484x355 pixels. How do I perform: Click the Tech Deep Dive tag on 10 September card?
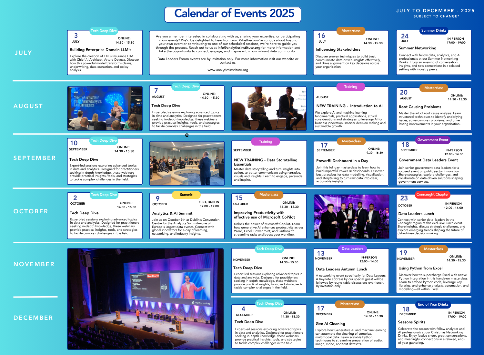[104, 141]
